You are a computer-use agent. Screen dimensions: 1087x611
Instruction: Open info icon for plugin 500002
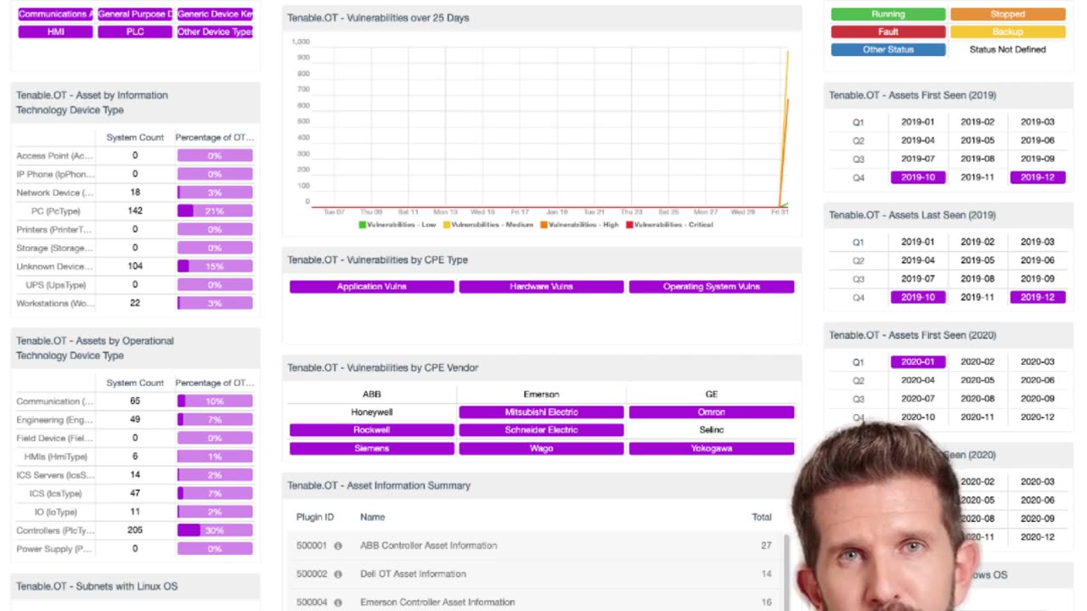338,575
